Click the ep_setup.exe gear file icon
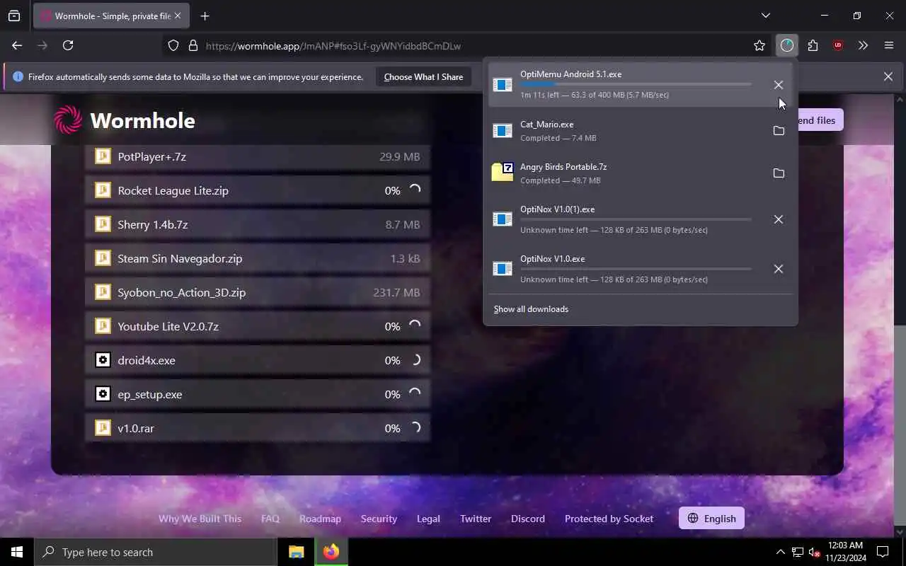 pyautogui.click(x=103, y=394)
